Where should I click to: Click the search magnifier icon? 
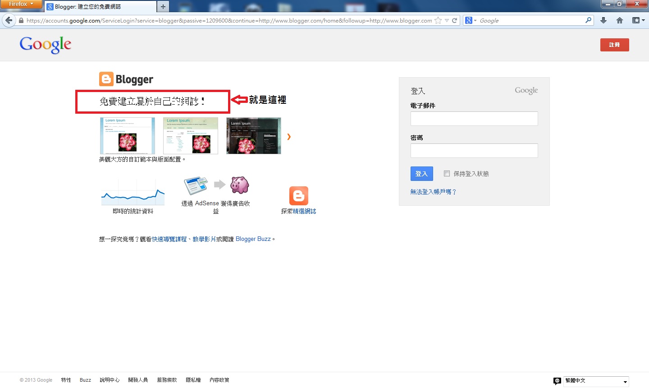coord(588,20)
